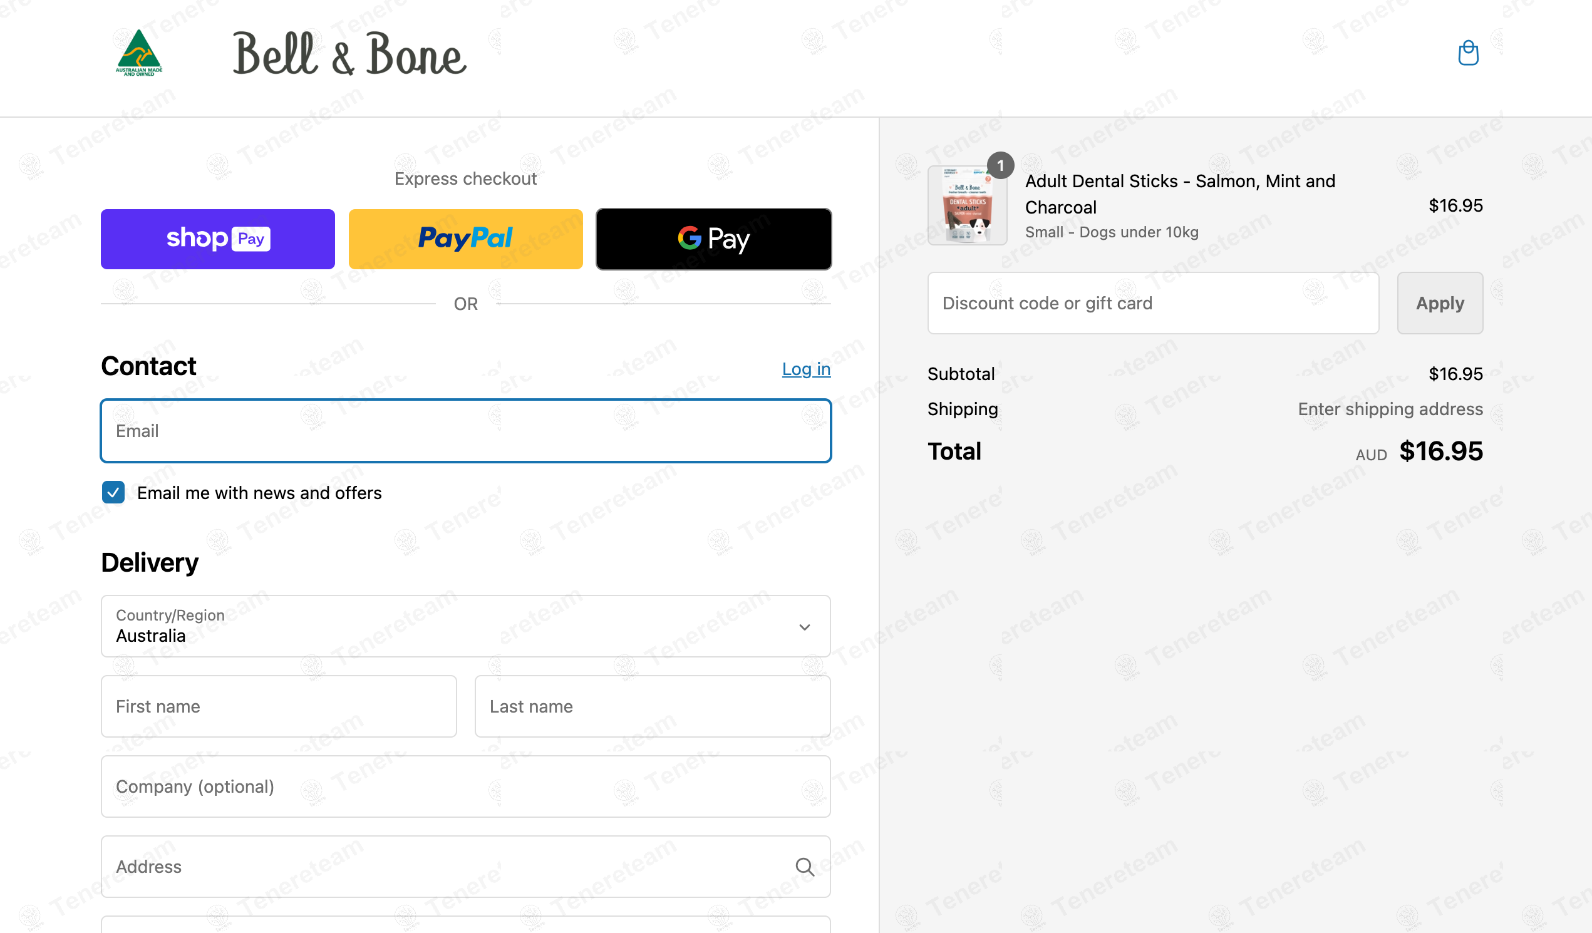Click the First name field
Screen dimensions: 1592x933
pyautogui.click(x=278, y=706)
